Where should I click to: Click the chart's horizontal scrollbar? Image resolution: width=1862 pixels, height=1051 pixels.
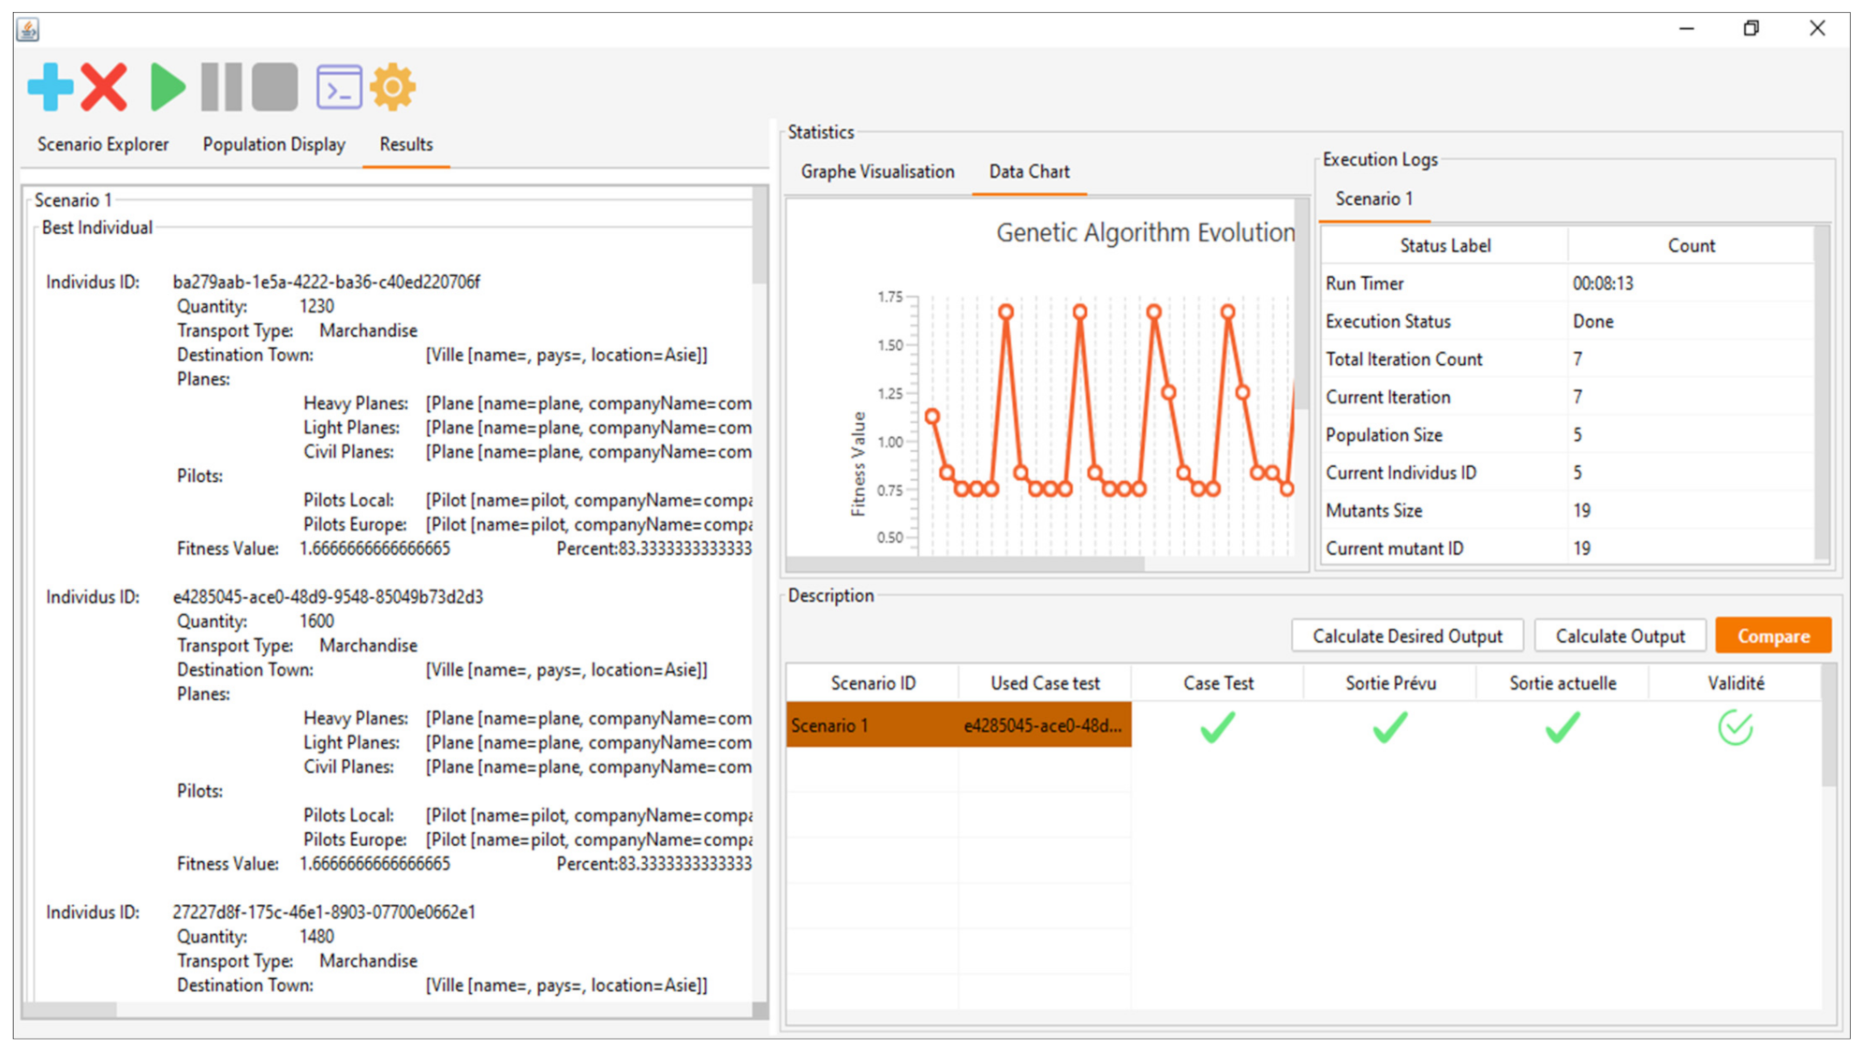(x=964, y=563)
